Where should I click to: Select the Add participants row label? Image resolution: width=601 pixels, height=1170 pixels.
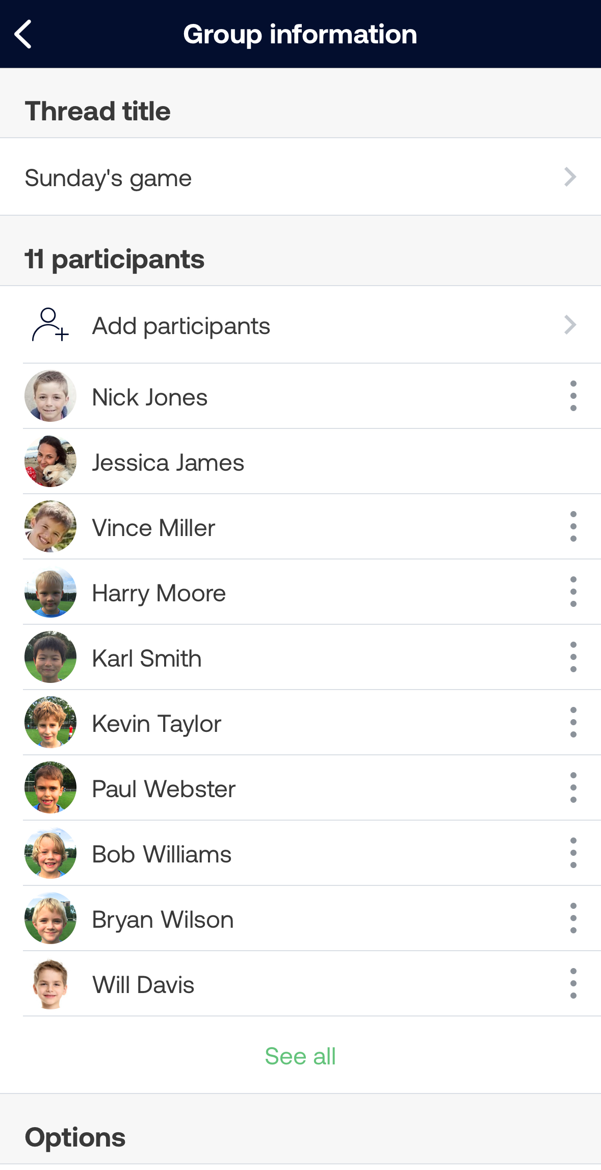[181, 326]
